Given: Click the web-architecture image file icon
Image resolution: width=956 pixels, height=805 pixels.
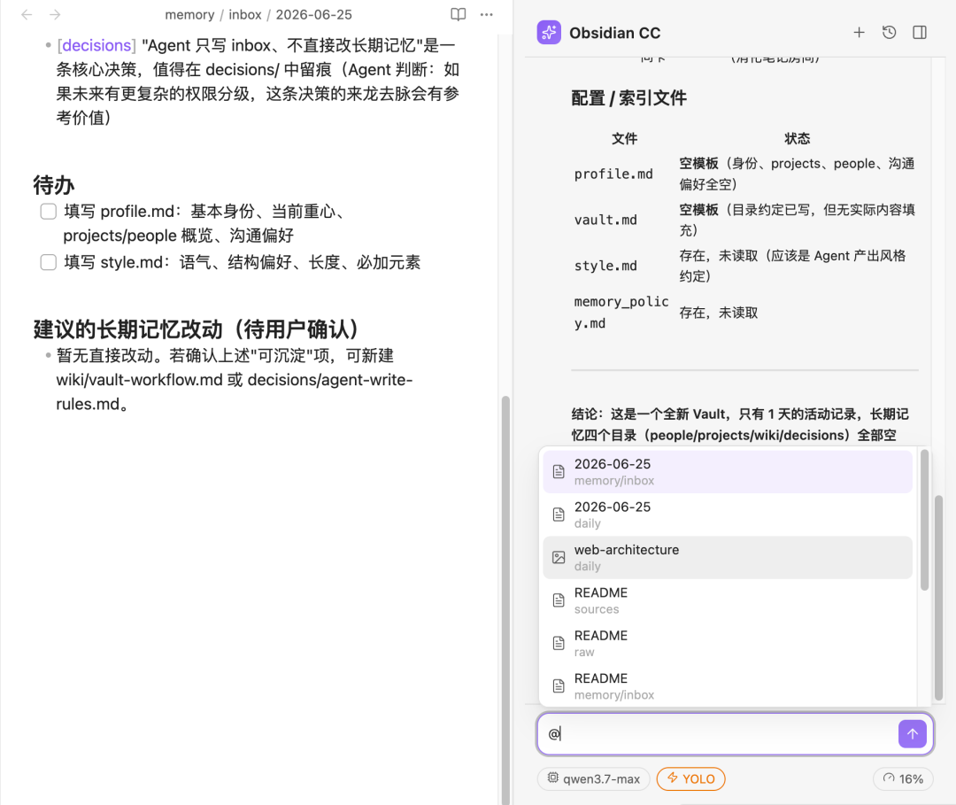Looking at the screenshot, I should pos(559,557).
